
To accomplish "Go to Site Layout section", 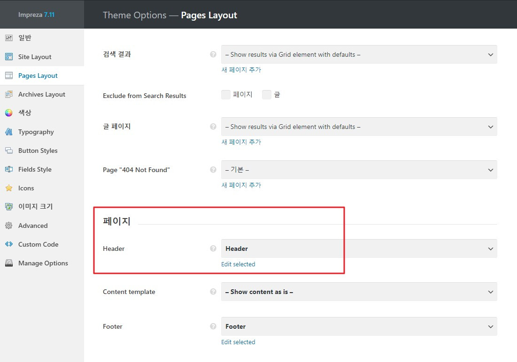I will tap(42, 57).
